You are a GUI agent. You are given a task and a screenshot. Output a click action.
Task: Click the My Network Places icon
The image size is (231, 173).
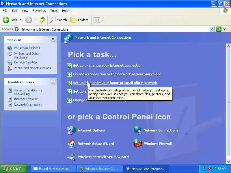click(x=10, y=48)
